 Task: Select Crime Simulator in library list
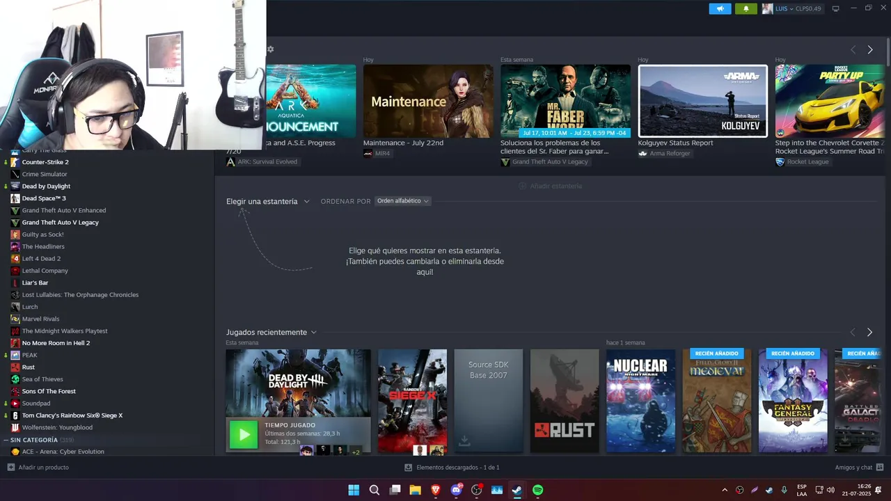(45, 174)
